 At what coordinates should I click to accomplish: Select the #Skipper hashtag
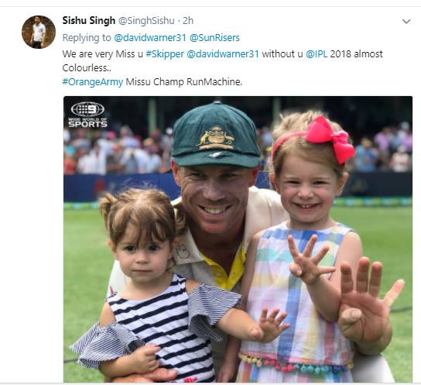[x=165, y=54]
